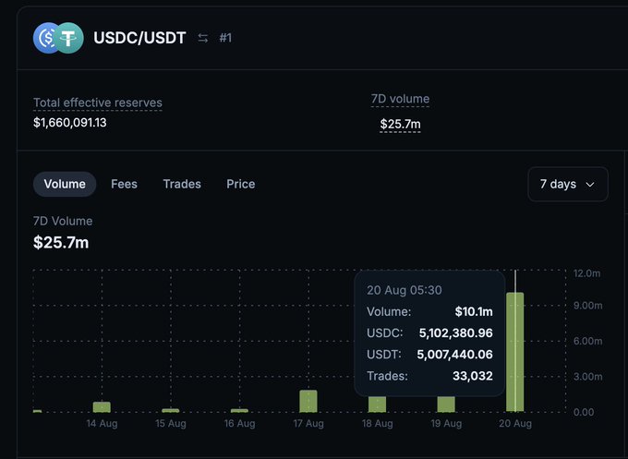Select the 14 Aug volume bar
This screenshot has width=628, height=459.
coord(102,407)
